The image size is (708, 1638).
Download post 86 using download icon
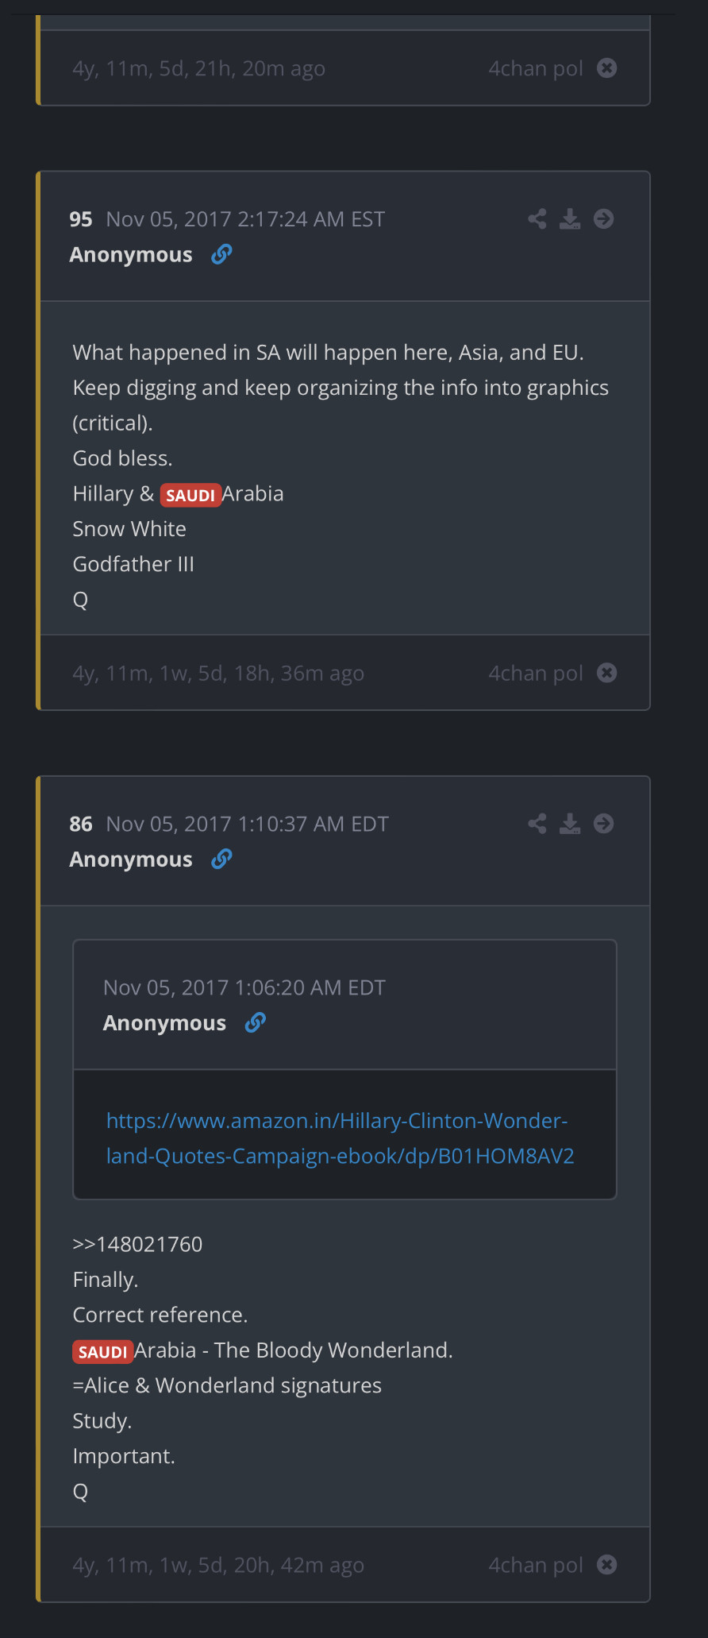click(570, 824)
